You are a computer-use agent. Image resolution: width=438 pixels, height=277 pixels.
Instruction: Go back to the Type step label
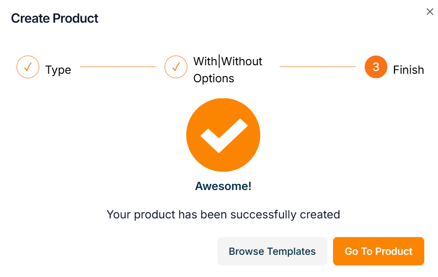pyautogui.click(x=58, y=70)
